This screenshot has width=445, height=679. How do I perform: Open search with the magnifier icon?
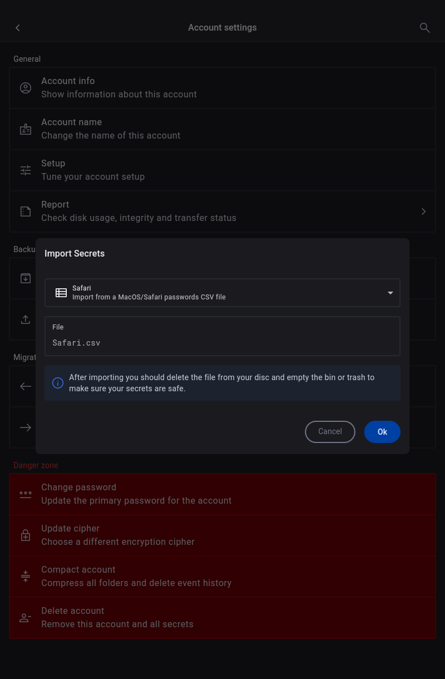point(424,28)
